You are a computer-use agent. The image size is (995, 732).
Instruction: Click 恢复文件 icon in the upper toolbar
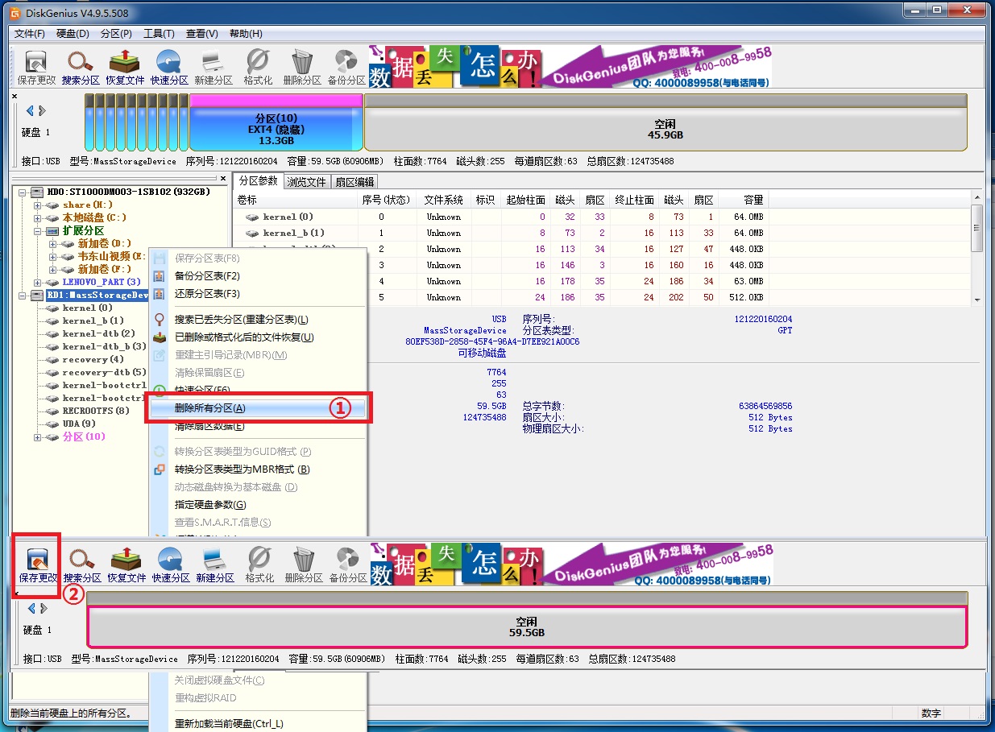125,67
